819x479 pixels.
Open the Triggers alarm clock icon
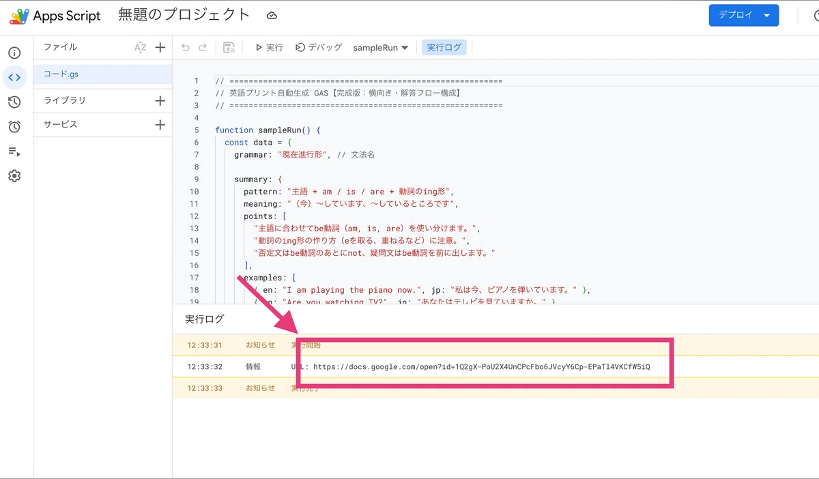pyautogui.click(x=14, y=126)
